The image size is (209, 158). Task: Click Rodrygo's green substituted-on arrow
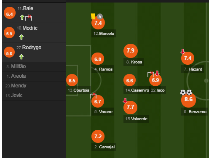coord(21,57)
